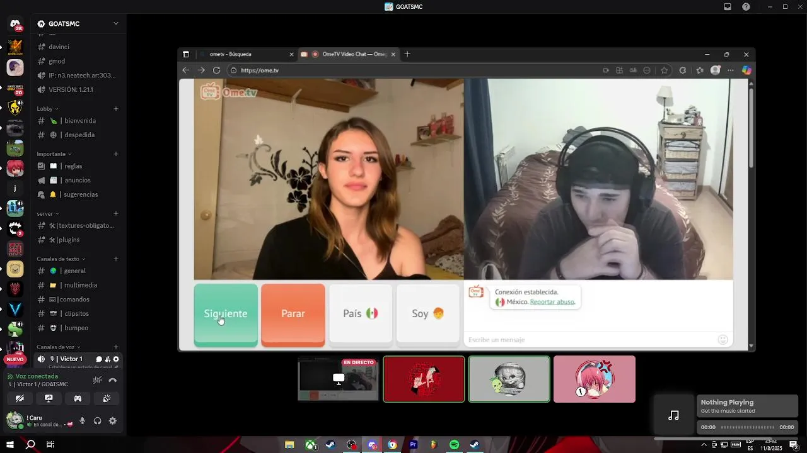Viewport: 807px width, 453px height.
Task: Switch to the OmeTV Video Chat tab
Action: pos(348,55)
